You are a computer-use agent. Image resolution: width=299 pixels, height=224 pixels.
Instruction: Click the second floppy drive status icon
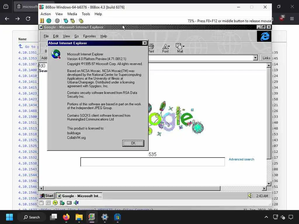pyautogui.click(x=48, y=203)
